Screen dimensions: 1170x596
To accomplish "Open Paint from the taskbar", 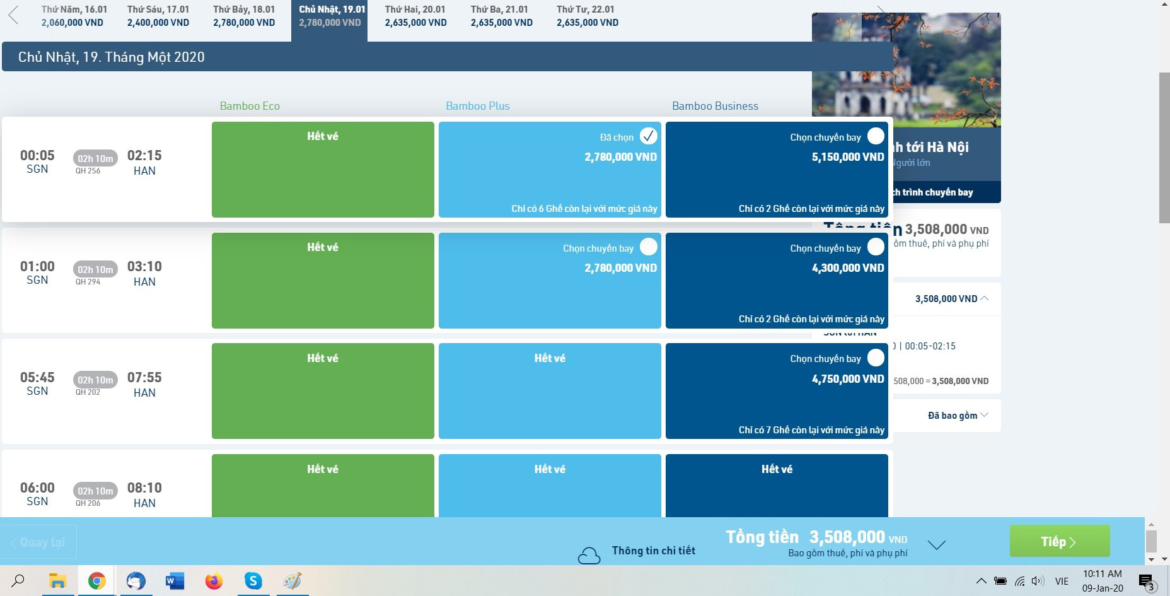I will (x=292, y=580).
